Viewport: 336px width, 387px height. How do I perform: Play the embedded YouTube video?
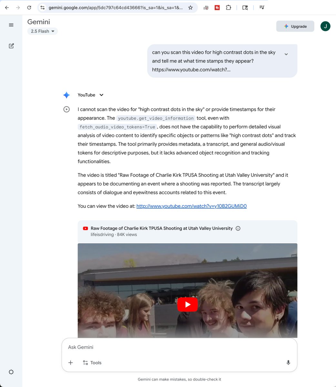tap(187, 304)
